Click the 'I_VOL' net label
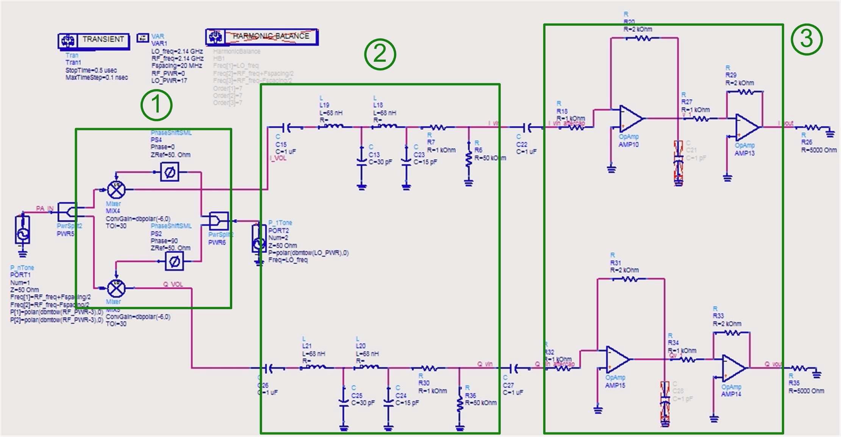 point(278,158)
